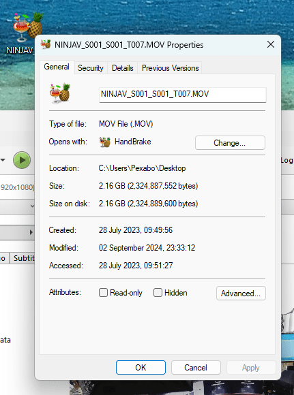This screenshot has width=294, height=395.
Task: Click the HandBrake icon next to Opens with
Action: pyautogui.click(x=105, y=142)
